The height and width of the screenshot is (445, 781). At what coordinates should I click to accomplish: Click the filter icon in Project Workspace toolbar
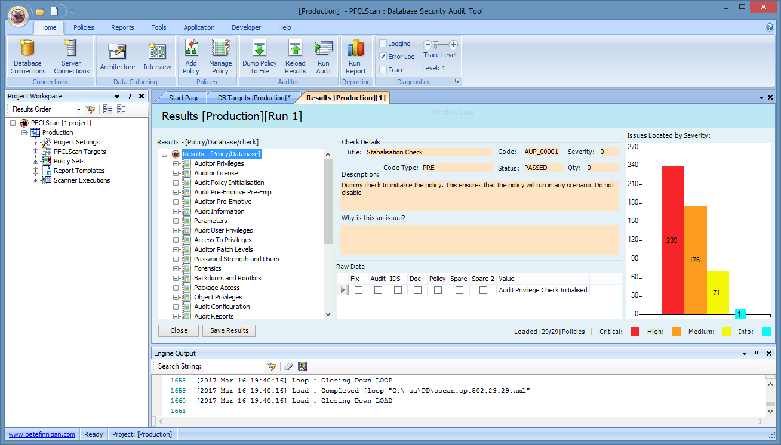coord(90,109)
